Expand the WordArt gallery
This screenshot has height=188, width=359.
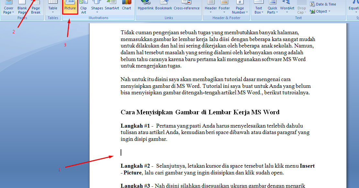[x=287, y=6]
